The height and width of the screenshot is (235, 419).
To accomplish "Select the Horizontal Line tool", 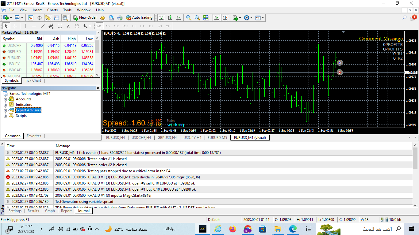I will tap(34, 26).
